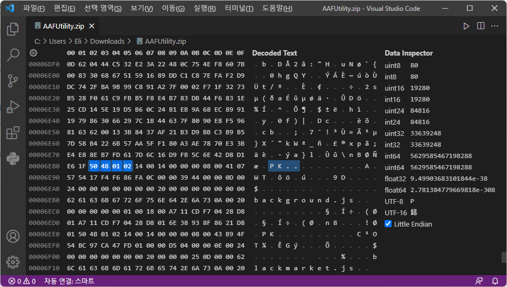Click the Downloads breadcrumb segment

(107, 41)
